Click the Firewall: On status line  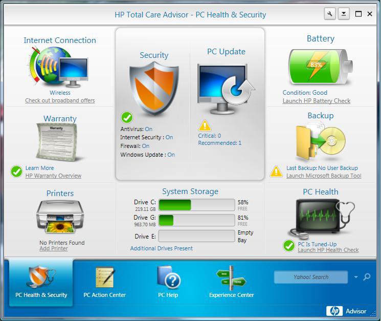click(x=135, y=146)
